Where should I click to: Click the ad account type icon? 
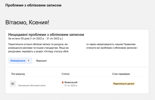(13, 84)
